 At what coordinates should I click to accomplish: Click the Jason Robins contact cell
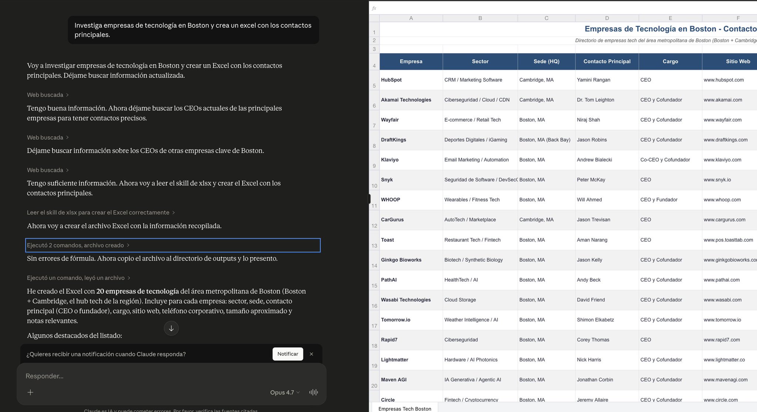coord(607,140)
